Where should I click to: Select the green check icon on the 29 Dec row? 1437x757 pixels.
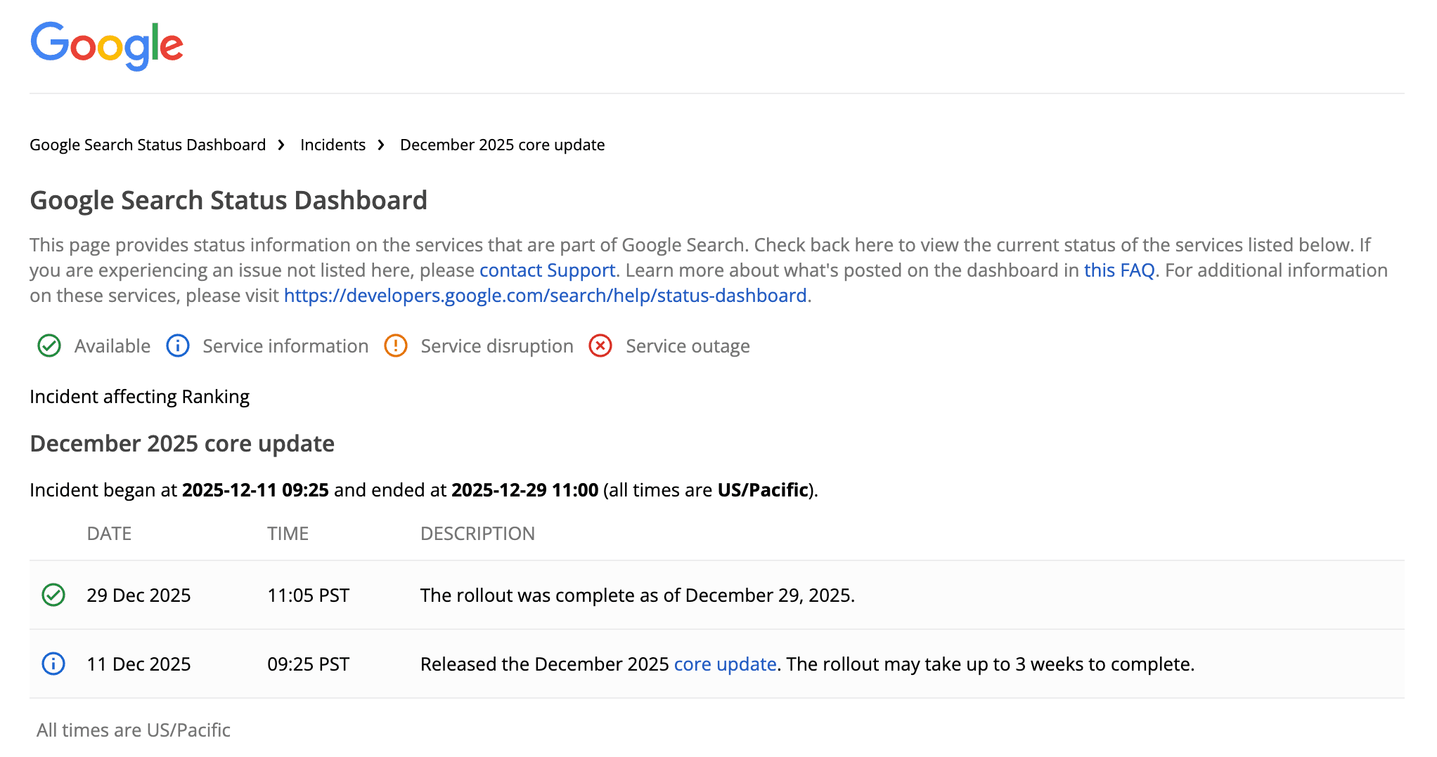53,595
